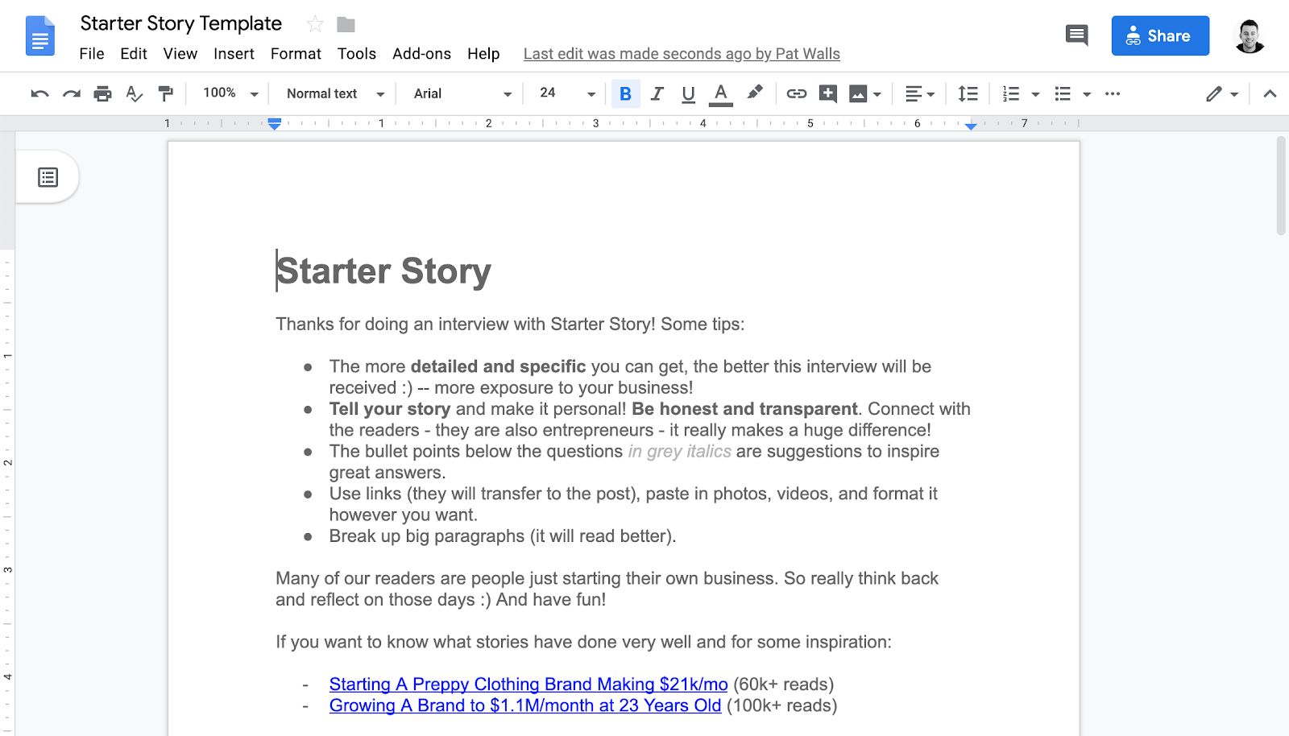Click the '(100k+ reads)' text

point(782,705)
